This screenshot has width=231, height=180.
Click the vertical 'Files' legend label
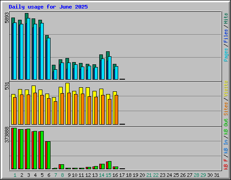pos(226,36)
